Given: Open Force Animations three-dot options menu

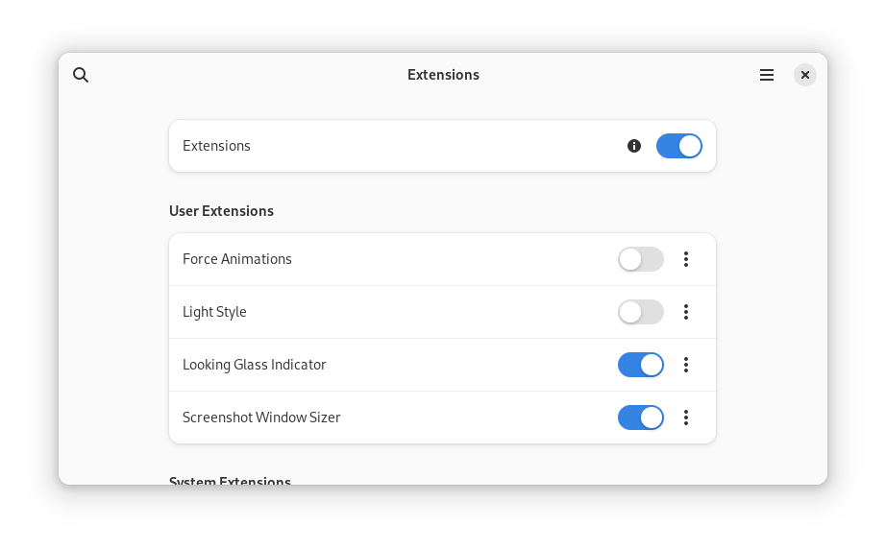Looking at the screenshot, I should tap(686, 259).
